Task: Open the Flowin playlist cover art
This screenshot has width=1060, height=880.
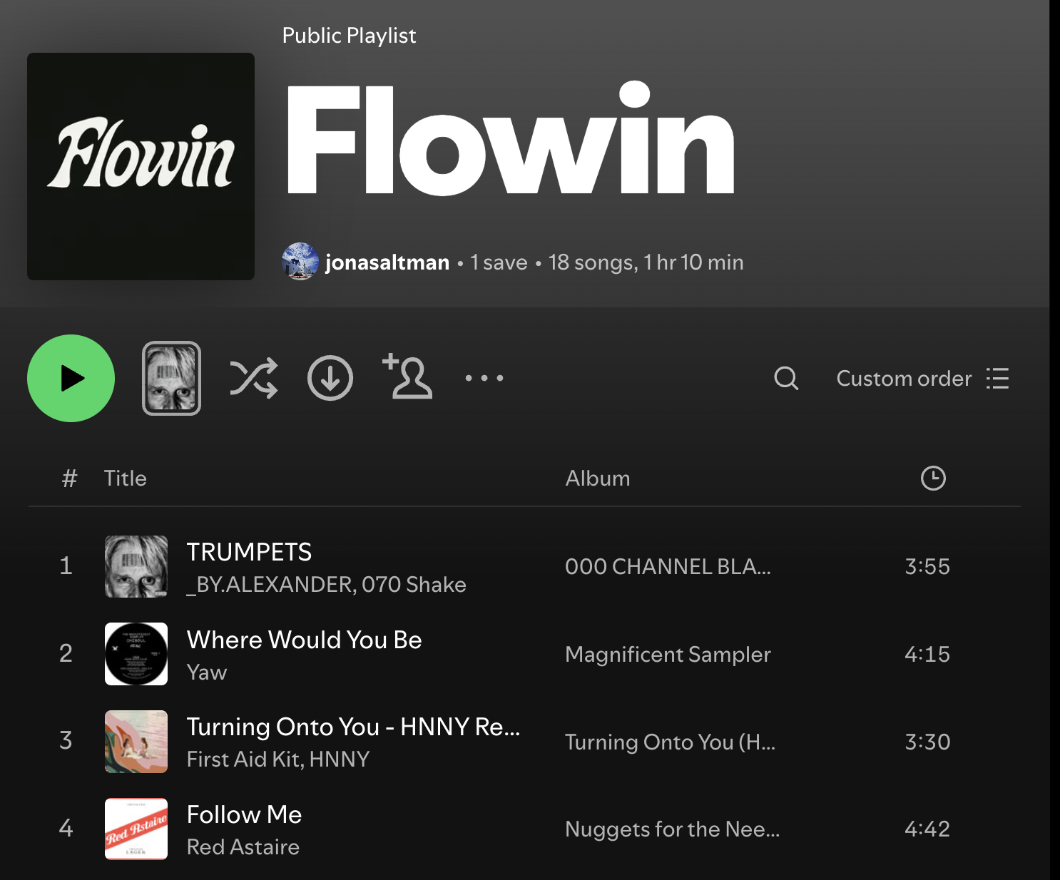Action: pyautogui.click(x=141, y=166)
